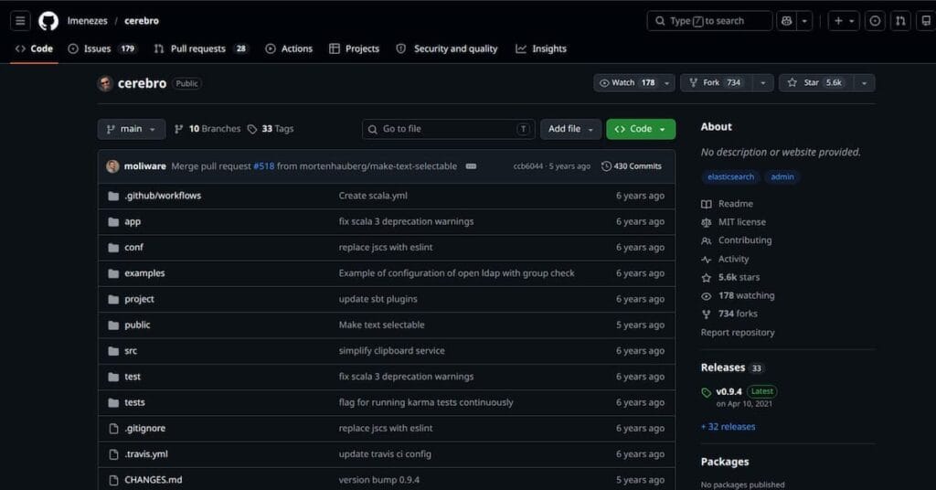The image size is (936, 490).
Task: Open the Security and quality tab
Action: coord(446,49)
